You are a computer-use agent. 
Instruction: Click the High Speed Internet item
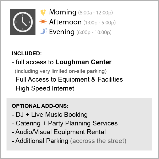pos(43,88)
